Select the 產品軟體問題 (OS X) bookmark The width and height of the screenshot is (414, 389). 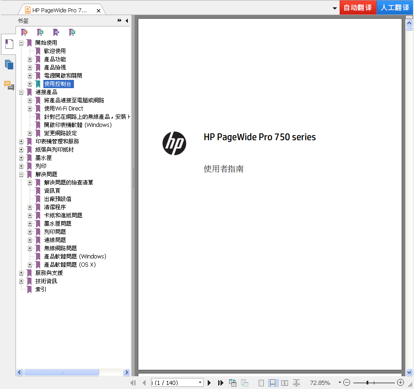(x=70, y=265)
